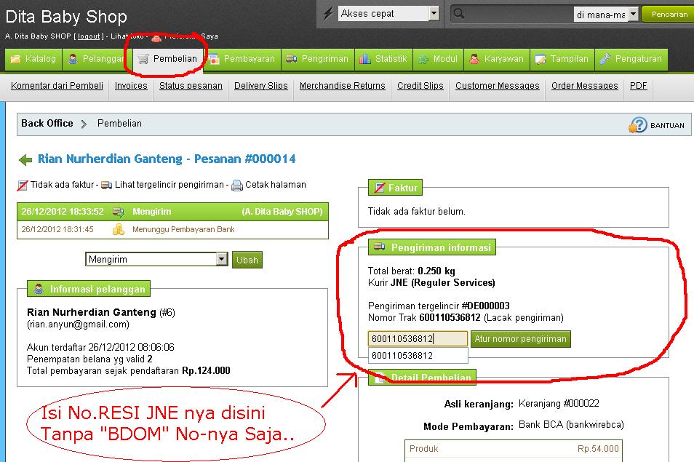The width and height of the screenshot is (694, 462).
Task: Open the Pengaturan tab
Action: tap(631, 60)
